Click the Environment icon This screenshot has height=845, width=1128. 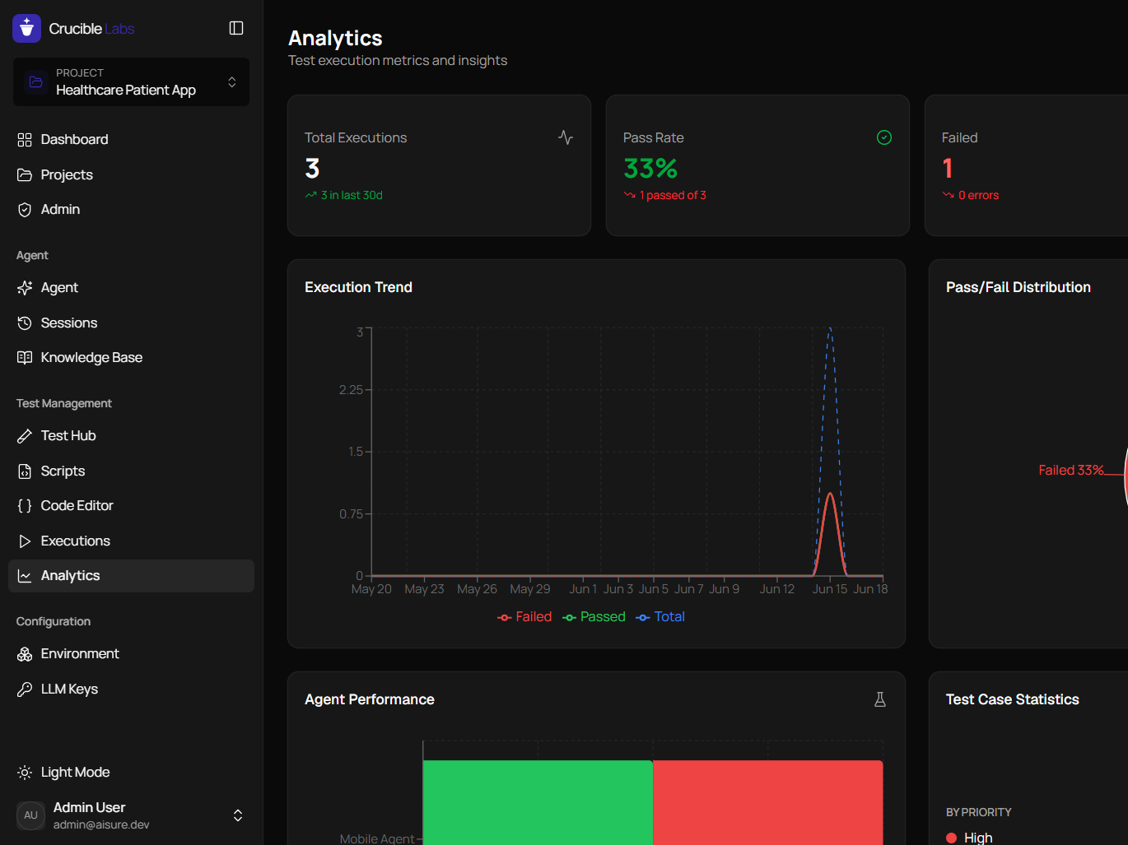(x=25, y=654)
